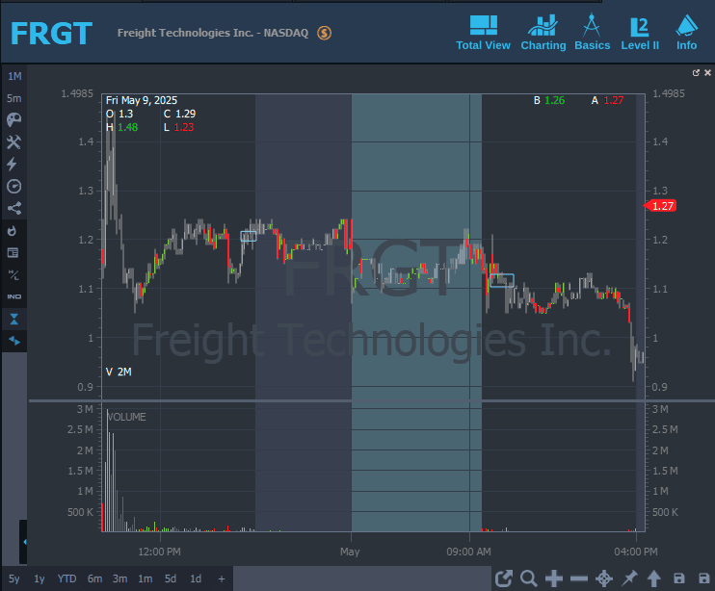This screenshot has height=591, width=715.
Task: Click the save icon beside the up arrow
Action: (x=679, y=578)
